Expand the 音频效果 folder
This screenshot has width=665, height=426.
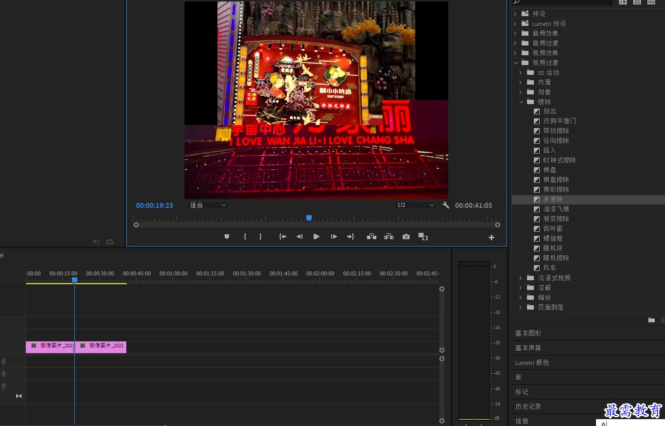[515, 33]
